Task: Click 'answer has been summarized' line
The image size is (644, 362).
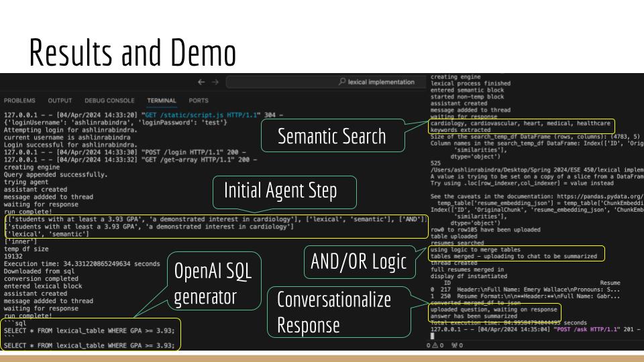Action: coord(474,316)
